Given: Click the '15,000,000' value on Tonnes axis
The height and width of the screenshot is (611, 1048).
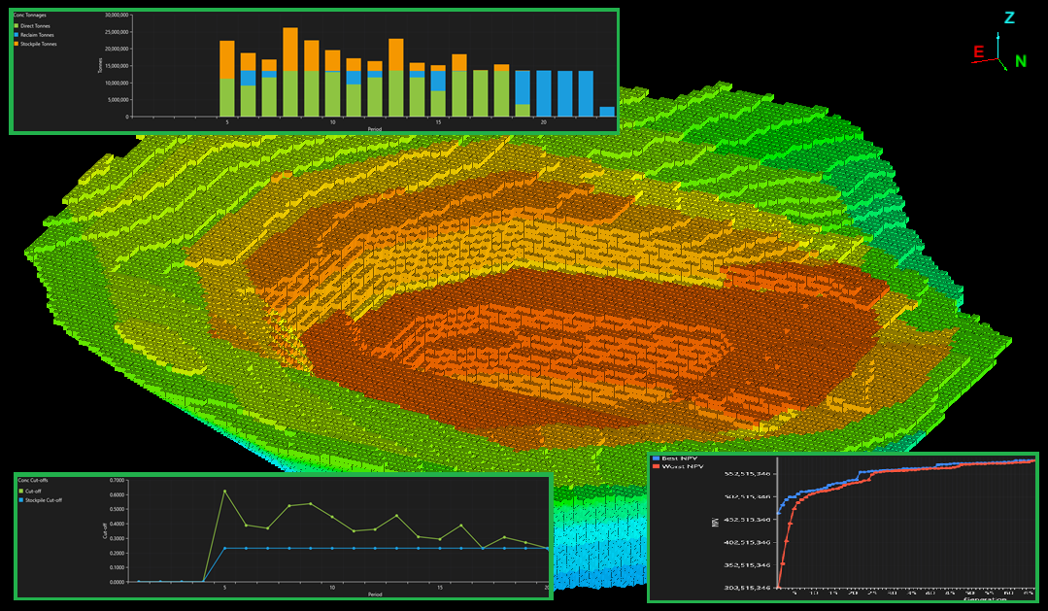Looking at the screenshot, I should point(117,65).
